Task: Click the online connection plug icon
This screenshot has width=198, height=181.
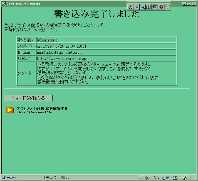Action: [11, 177]
